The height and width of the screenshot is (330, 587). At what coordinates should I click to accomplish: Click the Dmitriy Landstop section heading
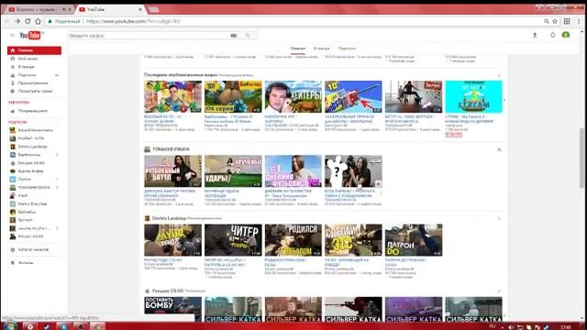(x=169, y=218)
